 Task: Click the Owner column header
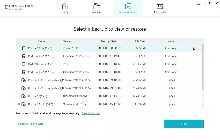click(x=171, y=41)
